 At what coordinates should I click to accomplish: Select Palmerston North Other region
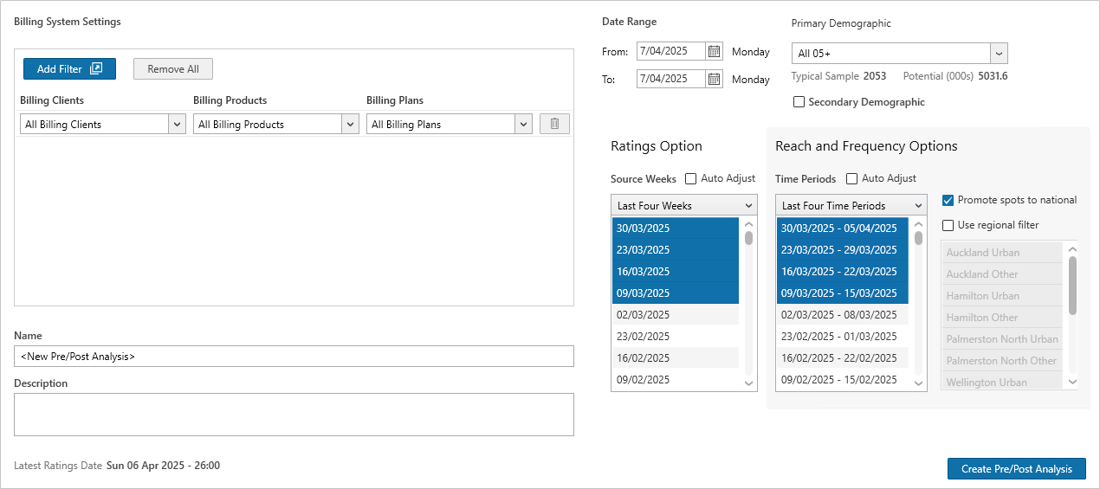[x=1002, y=361]
